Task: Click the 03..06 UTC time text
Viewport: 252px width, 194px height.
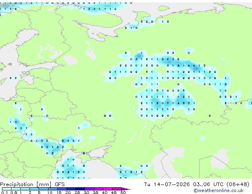Action: [208, 184]
